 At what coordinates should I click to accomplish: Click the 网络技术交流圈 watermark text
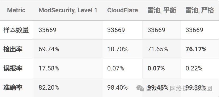pos(191,88)
